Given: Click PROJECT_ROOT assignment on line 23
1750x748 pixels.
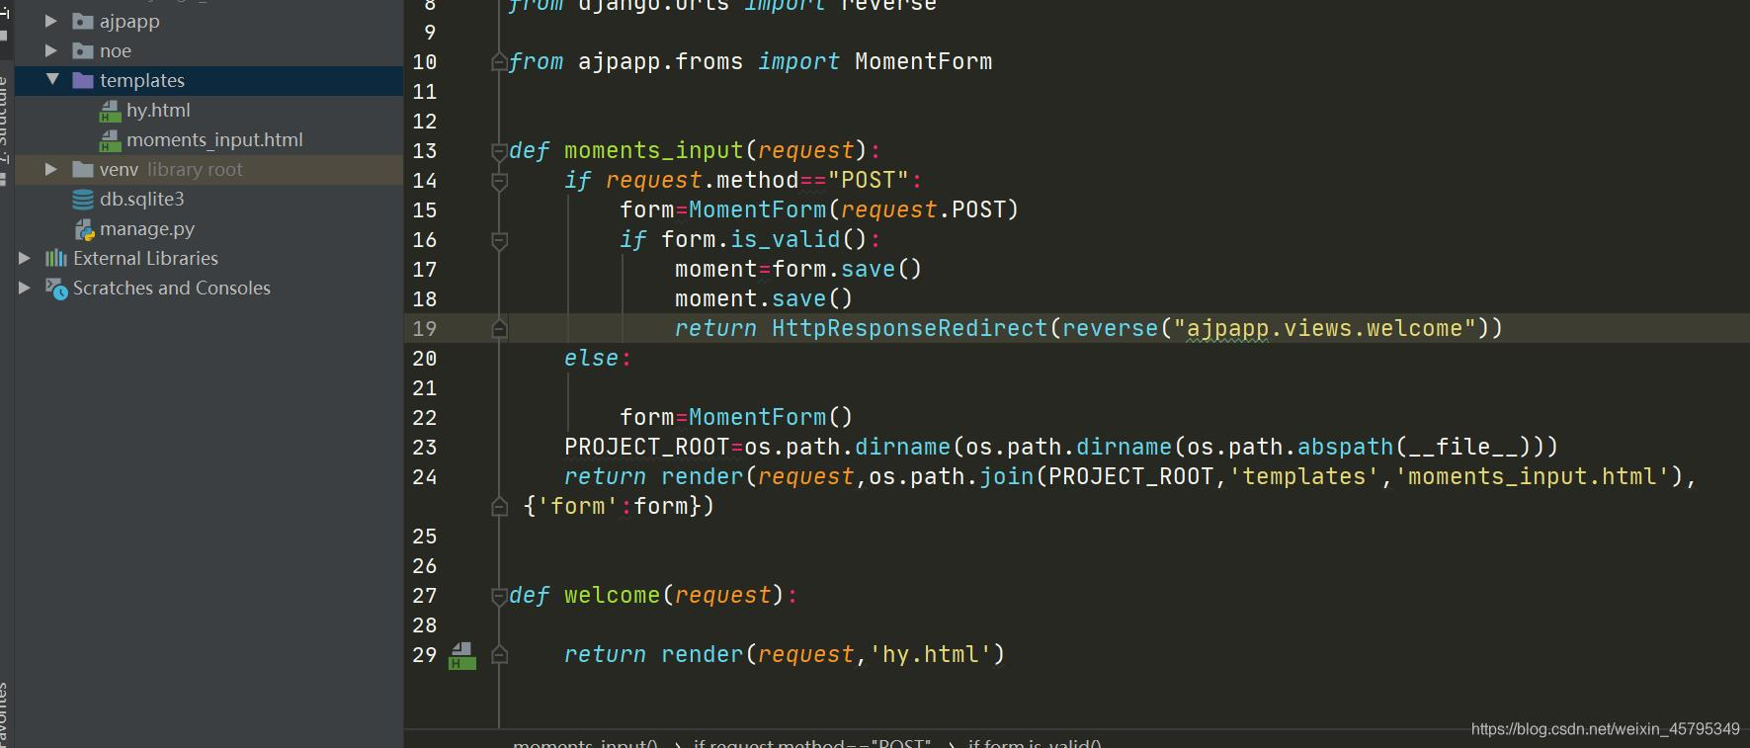Looking at the screenshot, I should tap(646, 447).
